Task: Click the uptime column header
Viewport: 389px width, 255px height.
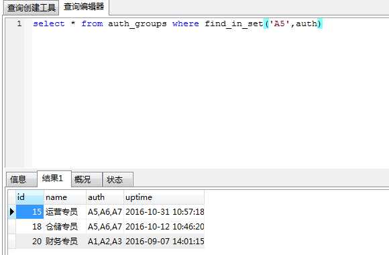Action: pyautogui.click(x=164, y=197)
